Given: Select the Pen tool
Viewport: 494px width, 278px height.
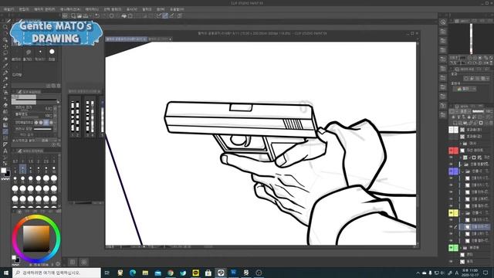Looking at the screenshot, I should [5, 73].
